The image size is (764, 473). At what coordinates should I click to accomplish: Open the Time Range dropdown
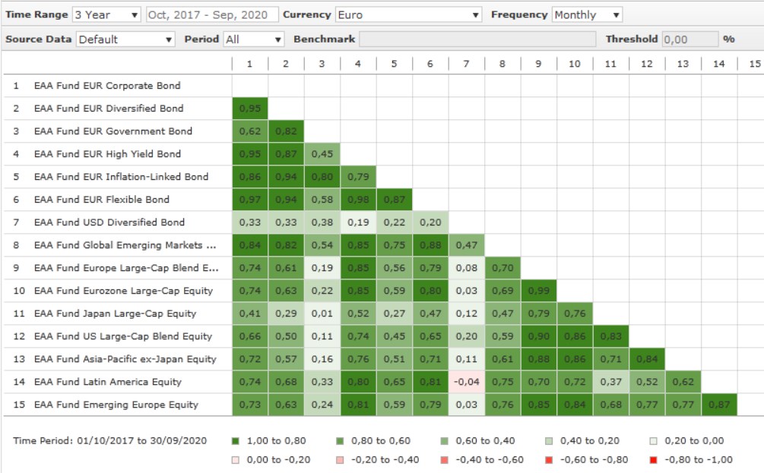click(106, 14)
